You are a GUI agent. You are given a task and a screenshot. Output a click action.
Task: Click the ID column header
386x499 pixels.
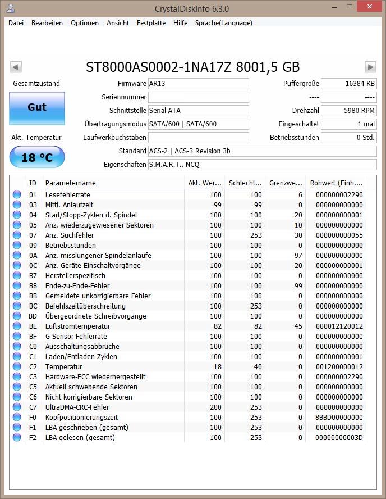33,183
